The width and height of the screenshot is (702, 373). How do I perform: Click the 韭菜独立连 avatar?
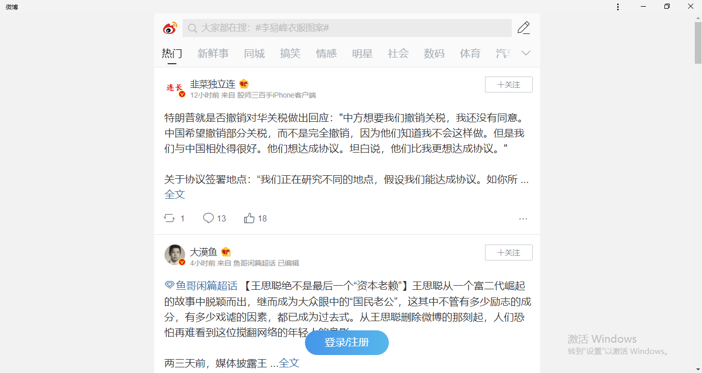pos(175,87)
